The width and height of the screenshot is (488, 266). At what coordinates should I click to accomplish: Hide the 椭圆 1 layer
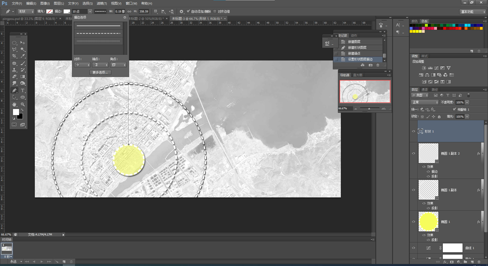pyautogui.click(x=414, y=222)
